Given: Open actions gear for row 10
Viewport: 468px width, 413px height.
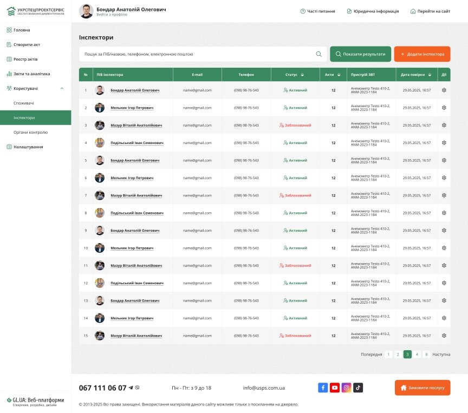Looking at the screenshot, I should 444,248.
